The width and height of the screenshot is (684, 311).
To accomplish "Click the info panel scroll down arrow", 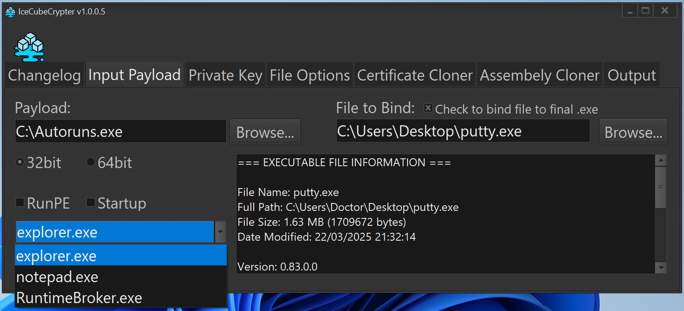I will pos(661,267).
